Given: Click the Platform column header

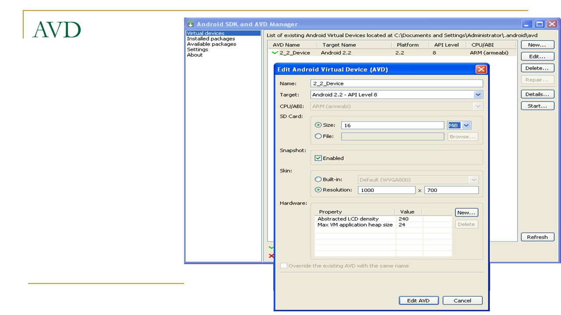Looking at the screenshot, I should tap(408, 45).
